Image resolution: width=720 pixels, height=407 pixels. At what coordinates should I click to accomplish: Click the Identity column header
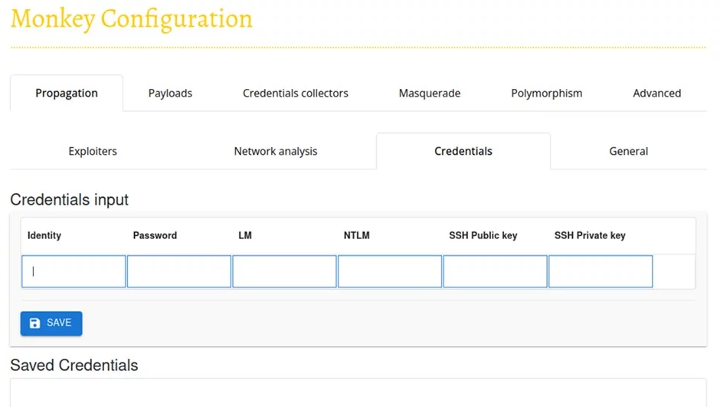pyautogui.click(x=44, y=235)
